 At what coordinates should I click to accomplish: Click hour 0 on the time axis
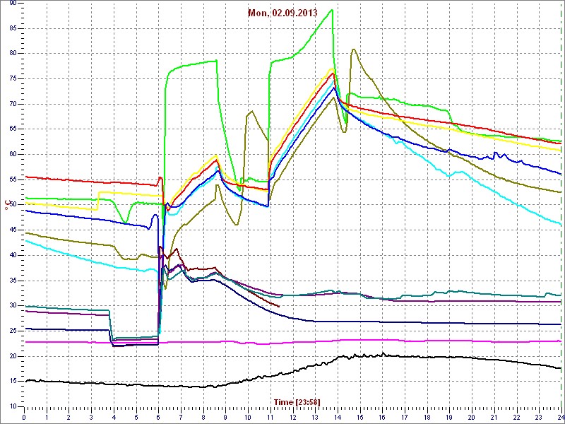[24, 417]
